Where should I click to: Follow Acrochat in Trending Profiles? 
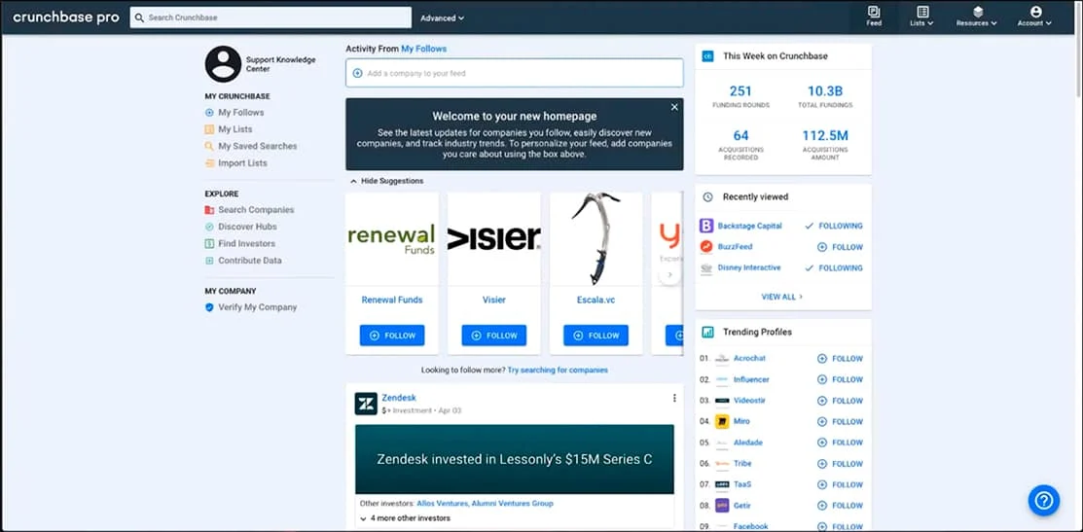(x=840, y=359)
